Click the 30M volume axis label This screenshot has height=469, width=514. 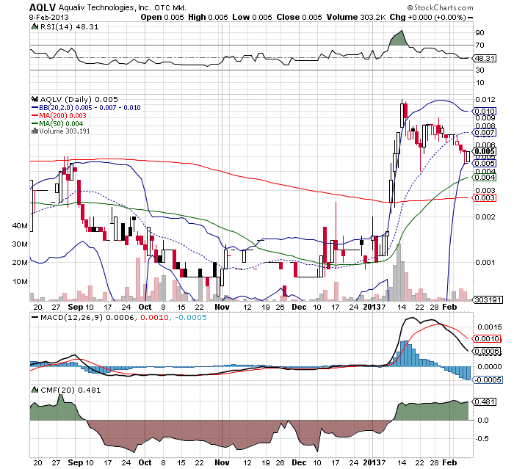pos(20,244)
